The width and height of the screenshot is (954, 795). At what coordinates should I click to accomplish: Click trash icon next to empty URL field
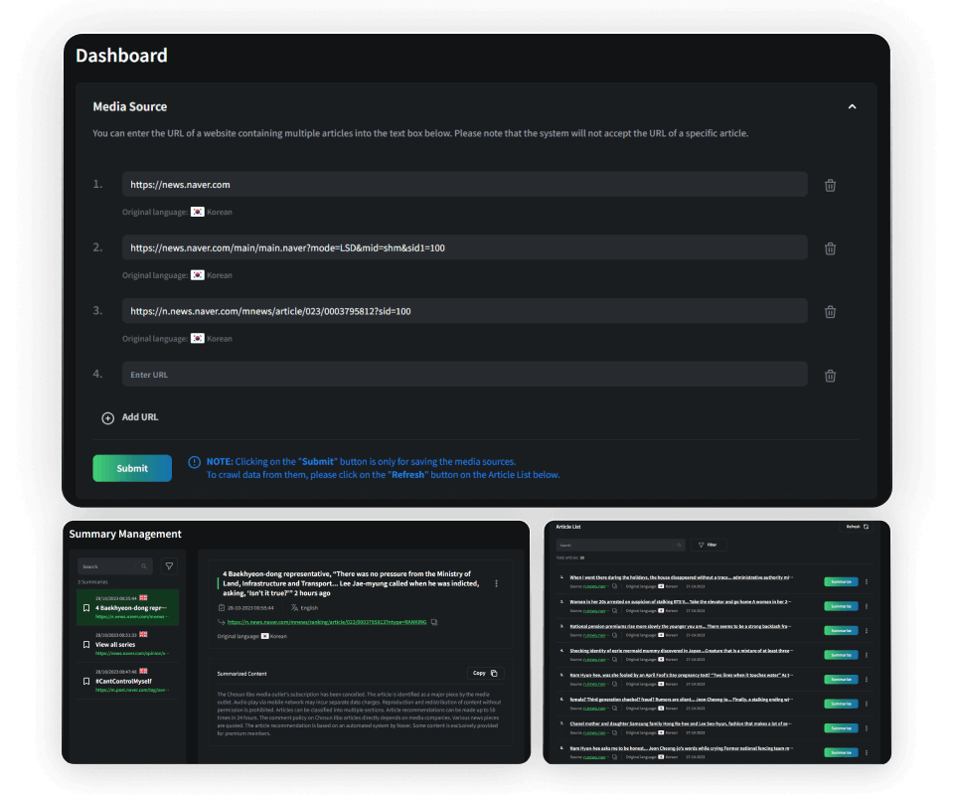pyautogui.click(x=830, y=376)
